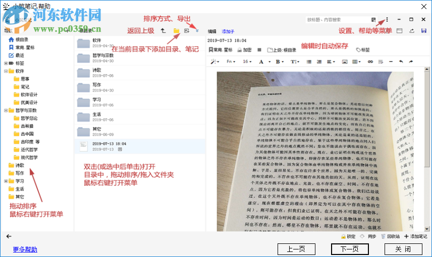The height and width of the screenshot is (257, 432).
Task: Open the 回收站 recycle bin
Action: (x=391, y=236)
